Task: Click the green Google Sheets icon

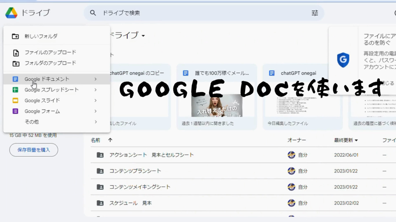Action: (x=15, y=90)
